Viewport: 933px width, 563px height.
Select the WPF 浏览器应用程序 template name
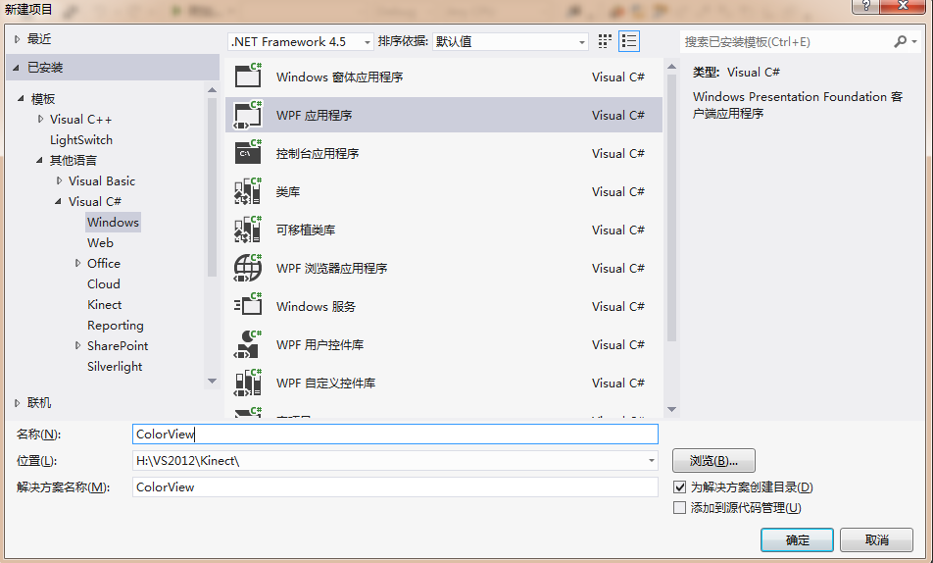tap(332, 268)
